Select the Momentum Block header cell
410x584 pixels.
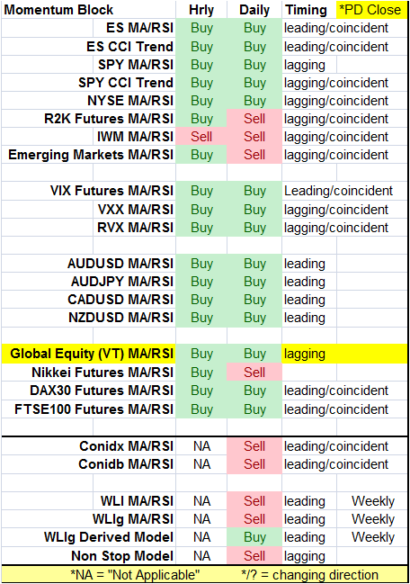click(88, 10)
